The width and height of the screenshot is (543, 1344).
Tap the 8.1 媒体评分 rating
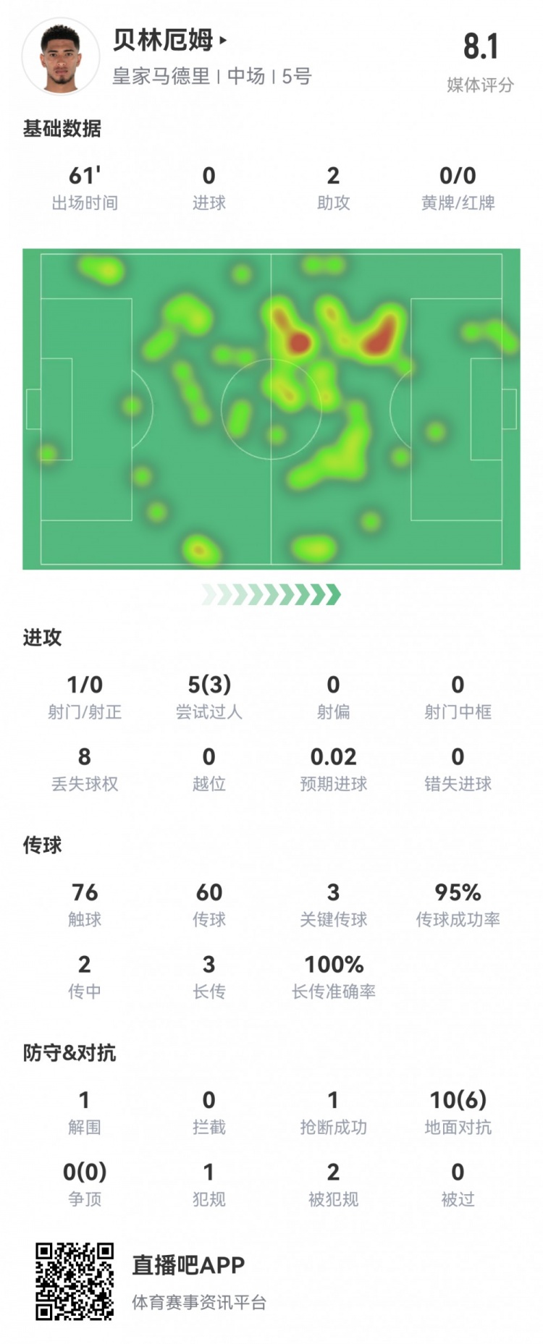tap(480, 62)
